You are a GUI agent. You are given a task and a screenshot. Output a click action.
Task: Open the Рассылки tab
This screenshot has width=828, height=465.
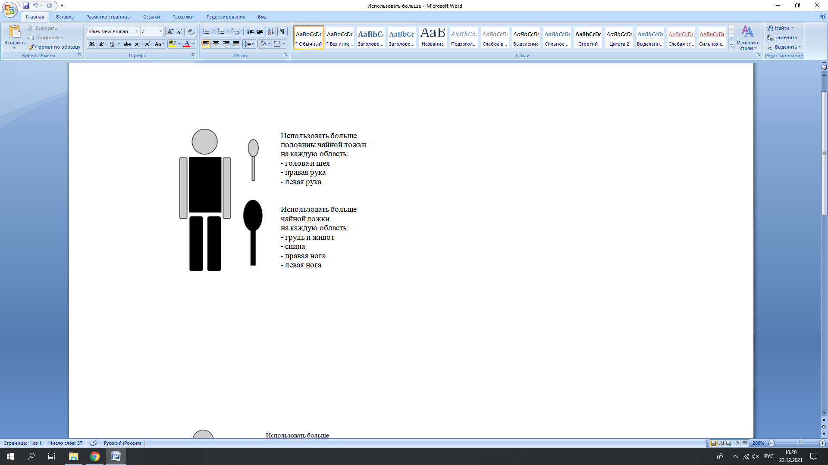(x=183, y=17)
